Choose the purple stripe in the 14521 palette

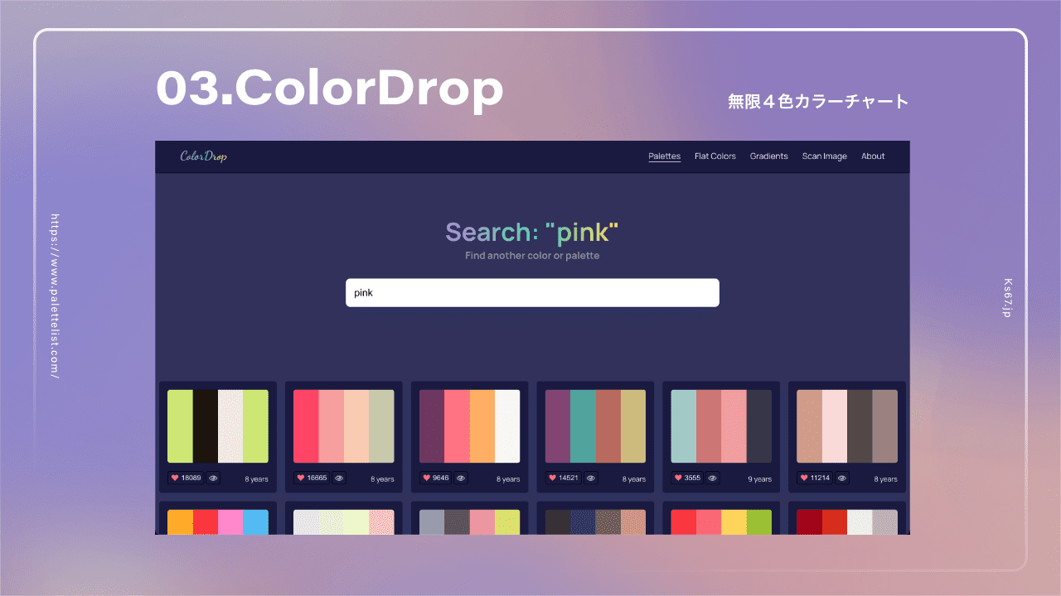(558, 426)
